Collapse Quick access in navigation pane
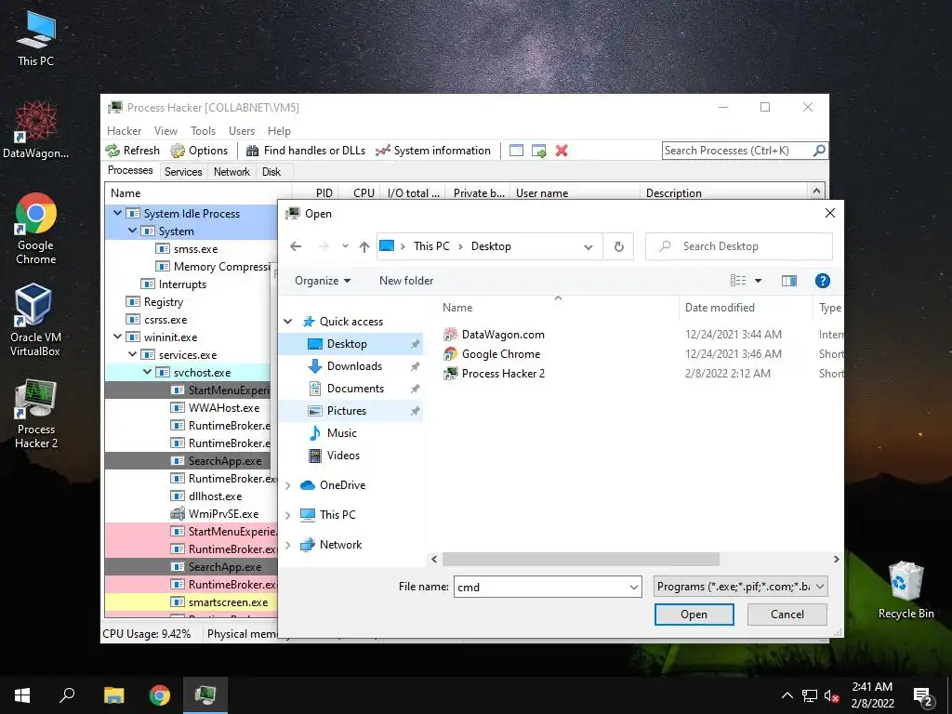Screen dimensions: 952x714 (x=288, y=321)
